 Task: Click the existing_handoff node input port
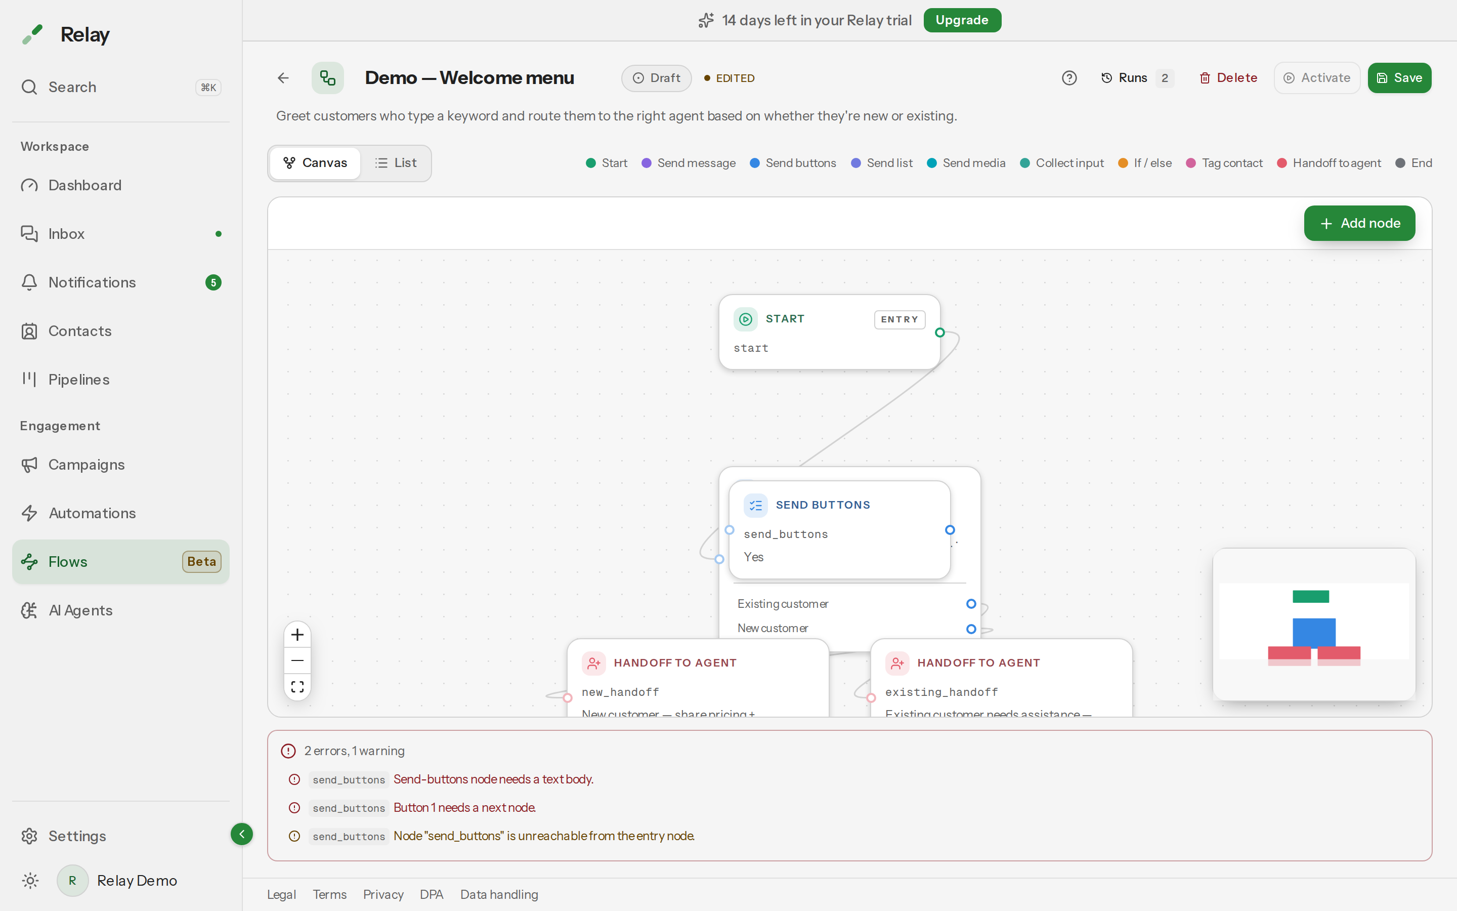pyautogui.click(x=871, y=698)
